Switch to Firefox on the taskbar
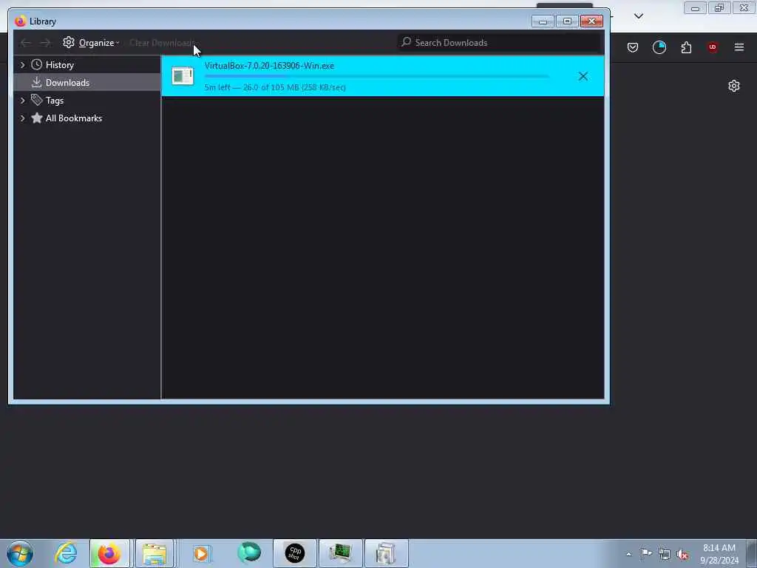The width and height of the screenshot is (757, 568). (x=109, y=553)
